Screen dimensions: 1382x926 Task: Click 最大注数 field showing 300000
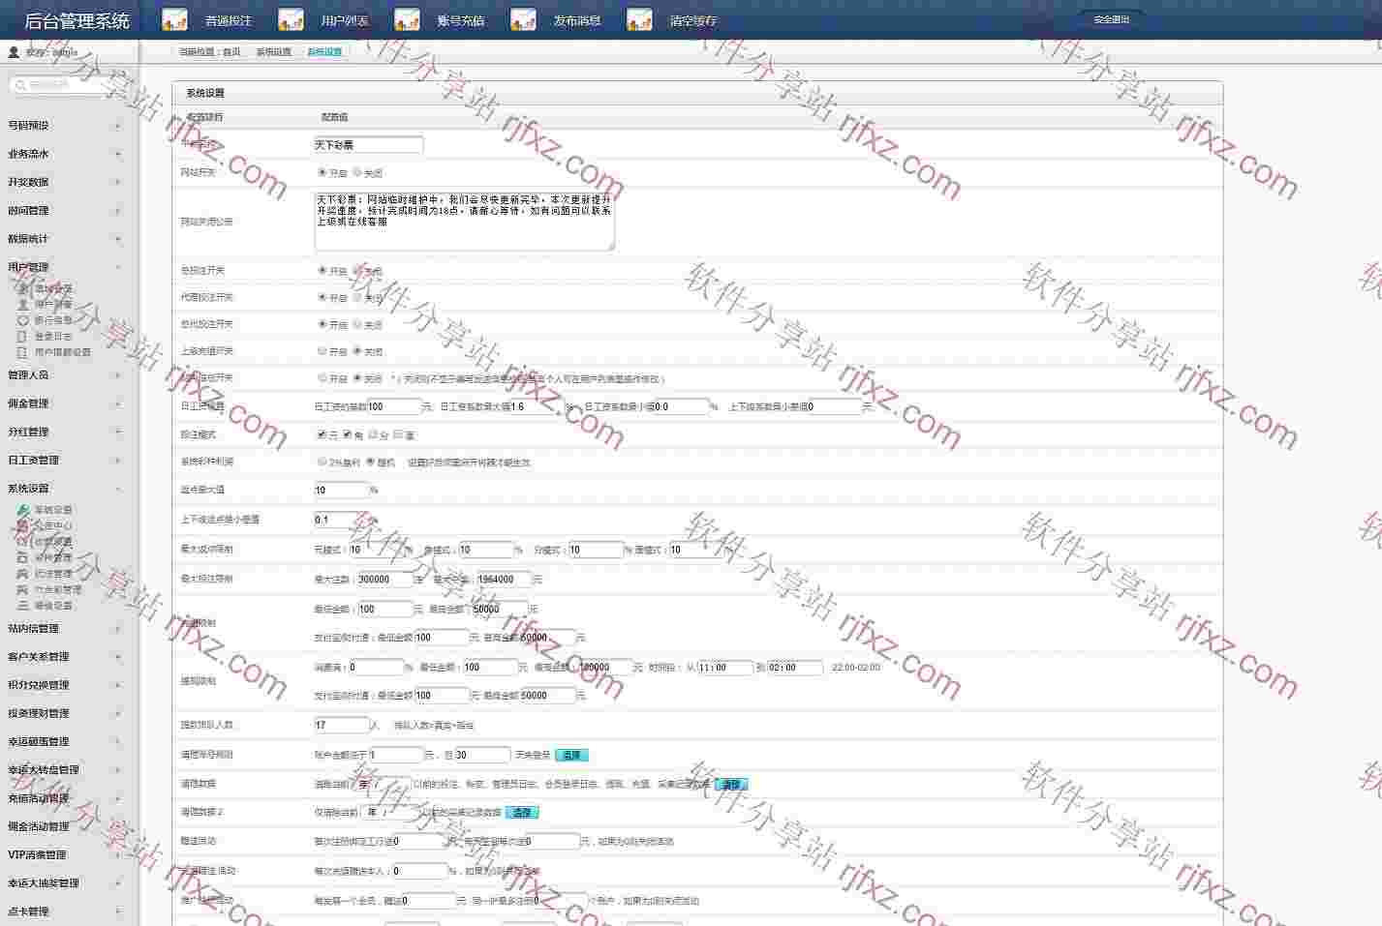tap(384, 580)
